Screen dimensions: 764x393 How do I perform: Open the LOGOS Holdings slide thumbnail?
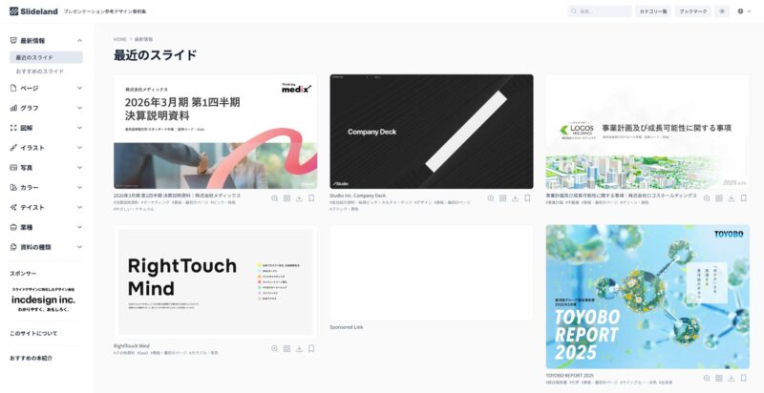pos(647,132)
